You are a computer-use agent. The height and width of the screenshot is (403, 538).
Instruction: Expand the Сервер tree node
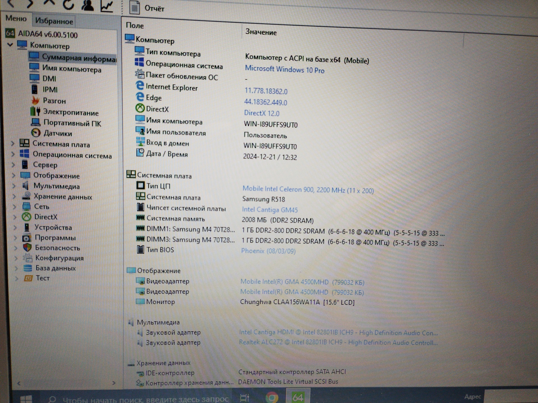pyautogui.click(x=13, y=165)
